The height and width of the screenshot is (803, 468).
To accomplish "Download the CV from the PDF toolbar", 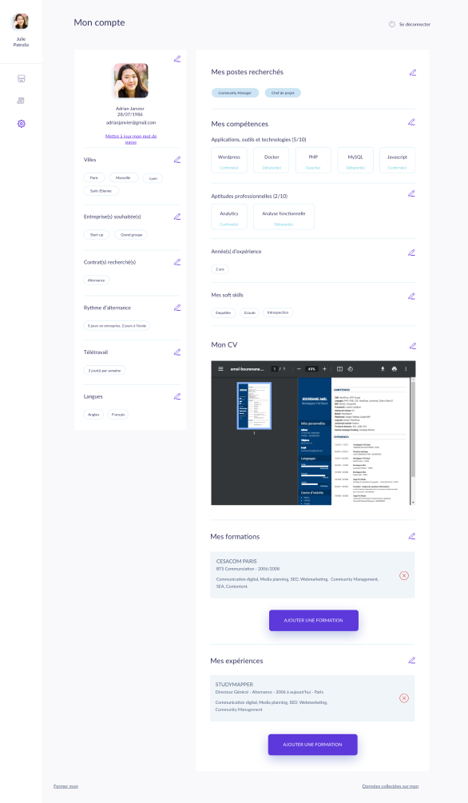I will pos(383,368).
